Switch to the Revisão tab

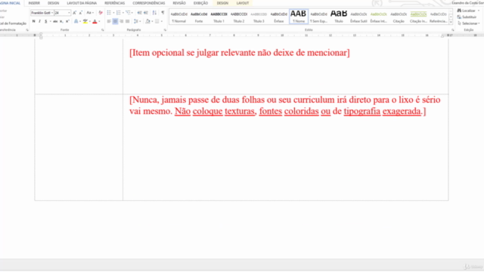(179, 3)
